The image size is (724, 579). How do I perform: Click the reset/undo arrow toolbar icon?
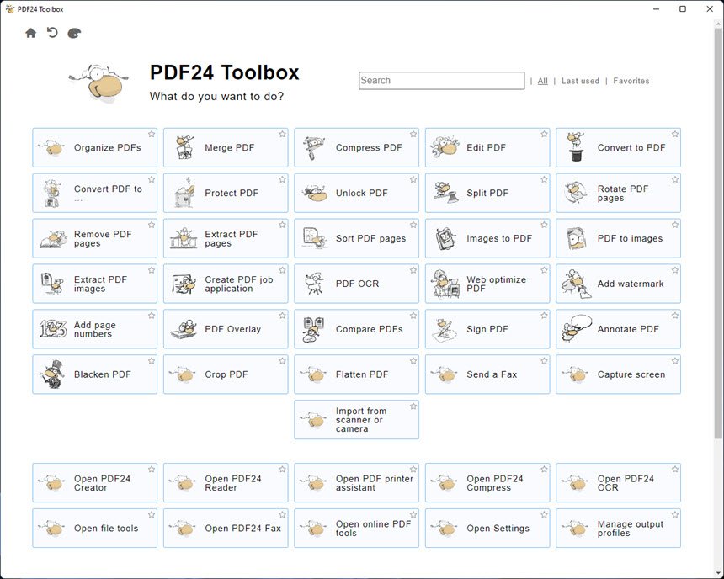[52, 32]
